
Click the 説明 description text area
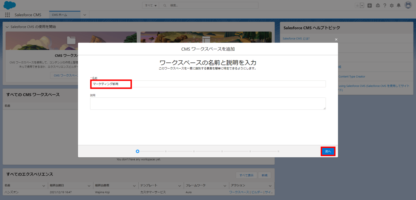[208, 104]
